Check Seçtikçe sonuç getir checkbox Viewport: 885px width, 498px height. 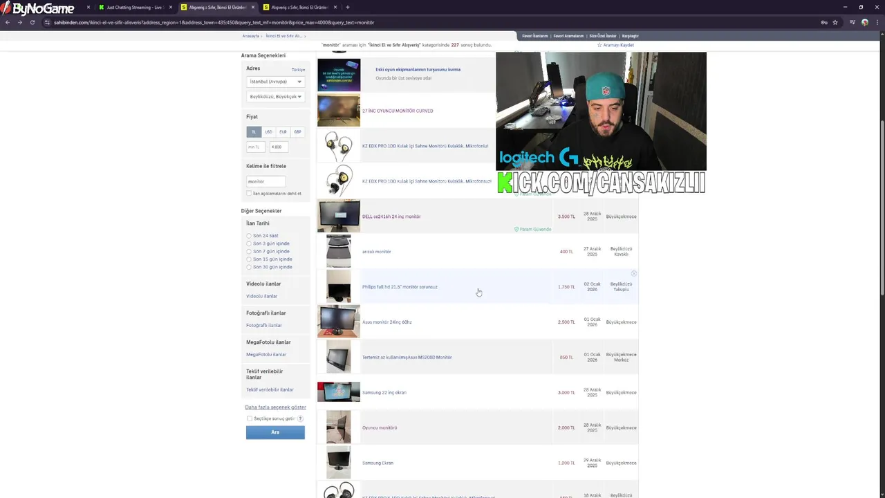click(250, 418)
